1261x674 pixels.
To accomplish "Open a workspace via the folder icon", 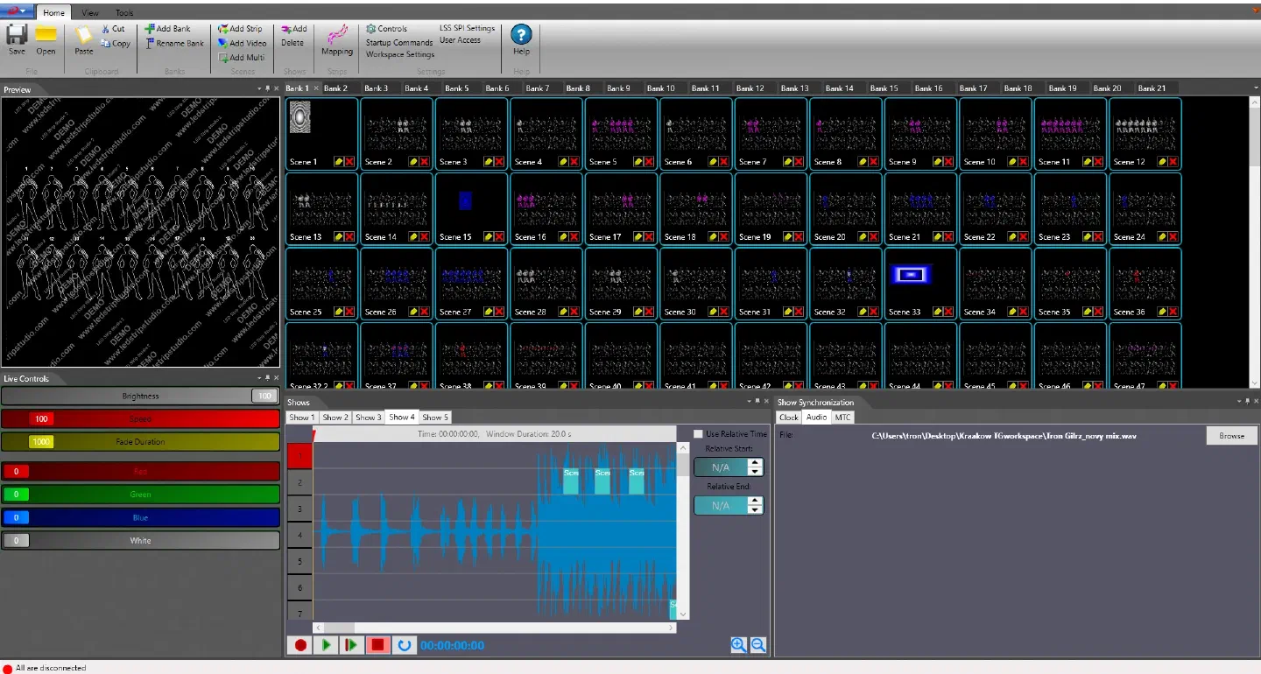I will (x=46, y=40).
